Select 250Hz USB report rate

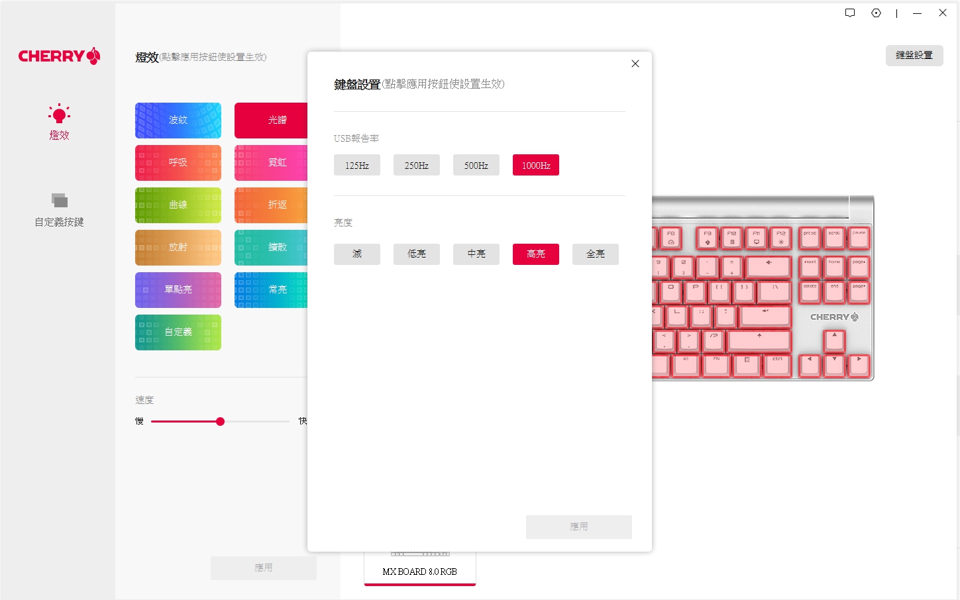[417, 165]
